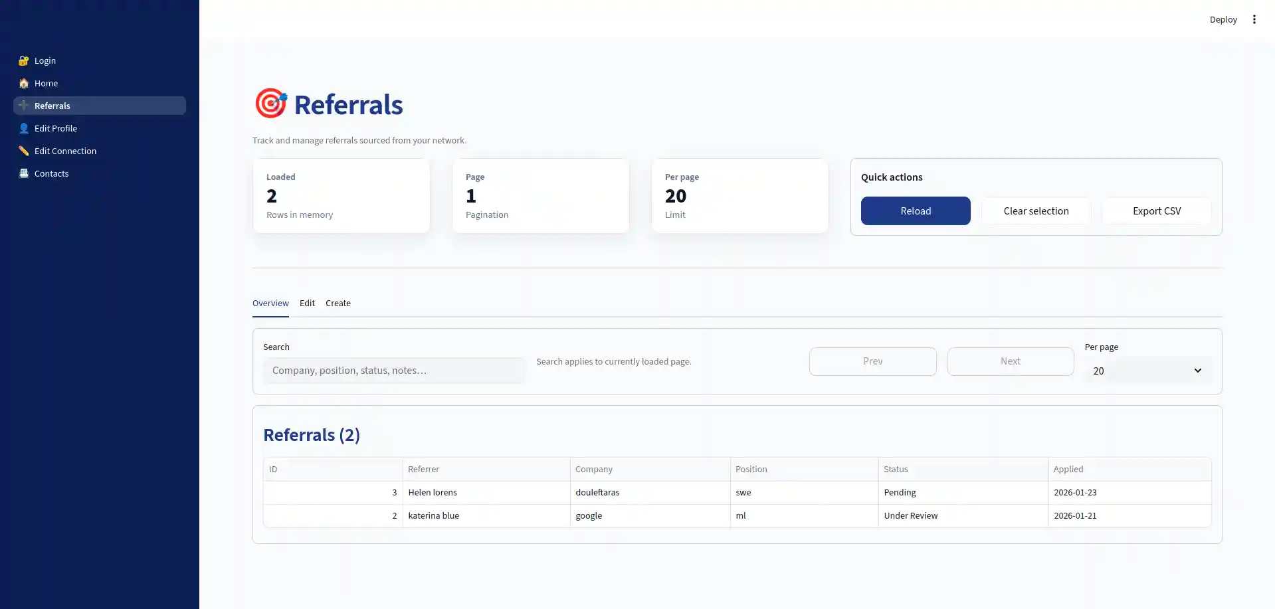
Task: Open the three-dot menu in the top right
Action: (x=1254, y=19)
